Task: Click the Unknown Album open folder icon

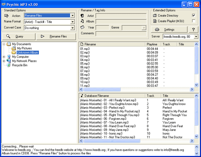Action: pos(14,52)
